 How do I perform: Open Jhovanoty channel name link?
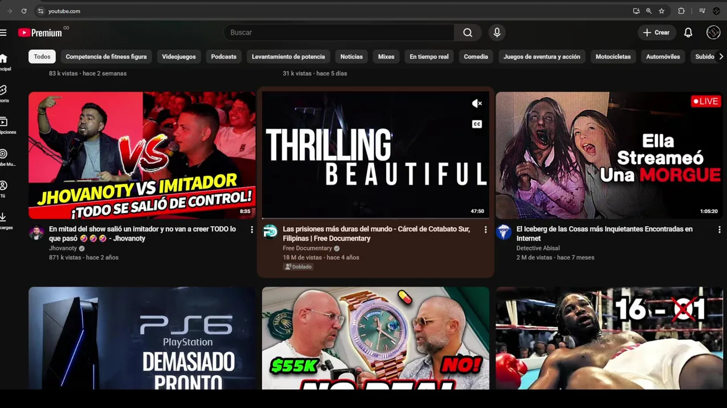click(x=63, y=248)
